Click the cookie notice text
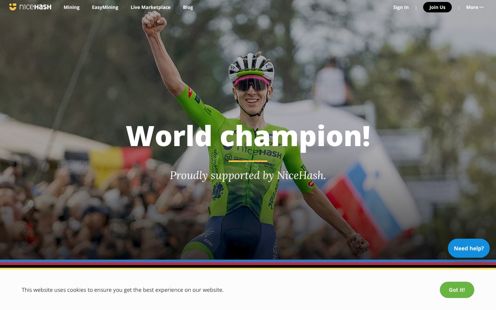496x310 pixels. tap(122, 290)
